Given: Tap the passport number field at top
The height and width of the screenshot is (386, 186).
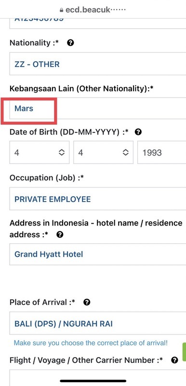Looking at the screenshot, I should coord(98,24).
